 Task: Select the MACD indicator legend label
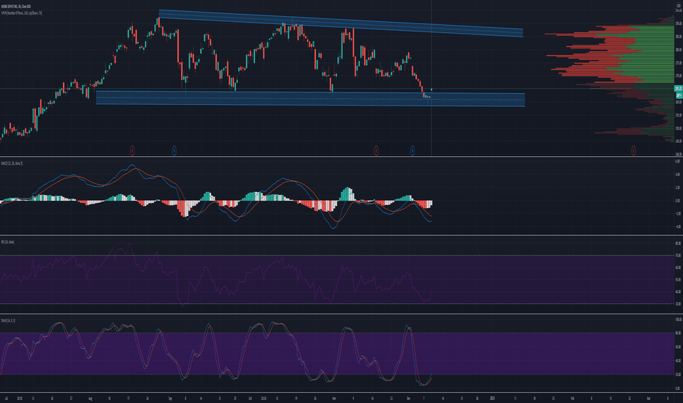coord(12,163)
